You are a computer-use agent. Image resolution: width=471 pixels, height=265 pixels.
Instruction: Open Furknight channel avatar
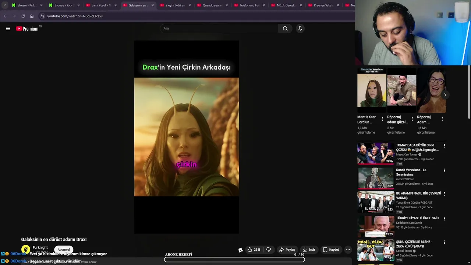[x=25, y=249]
